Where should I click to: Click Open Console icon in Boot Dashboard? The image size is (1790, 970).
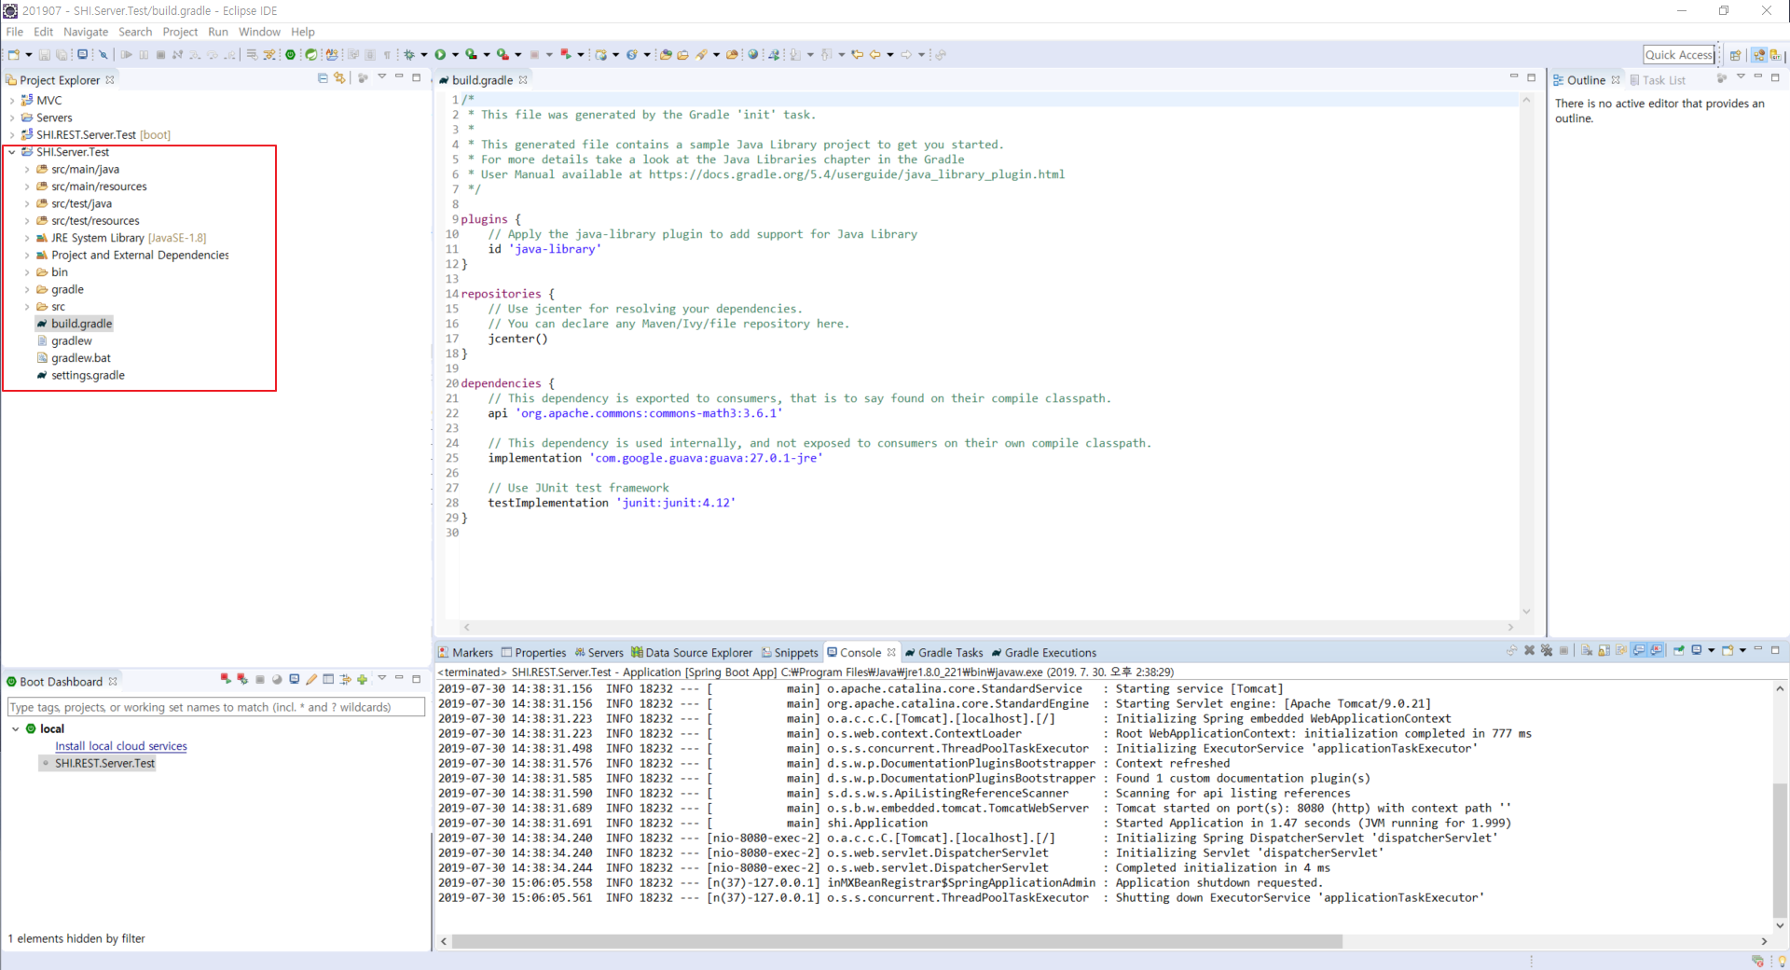295,679
